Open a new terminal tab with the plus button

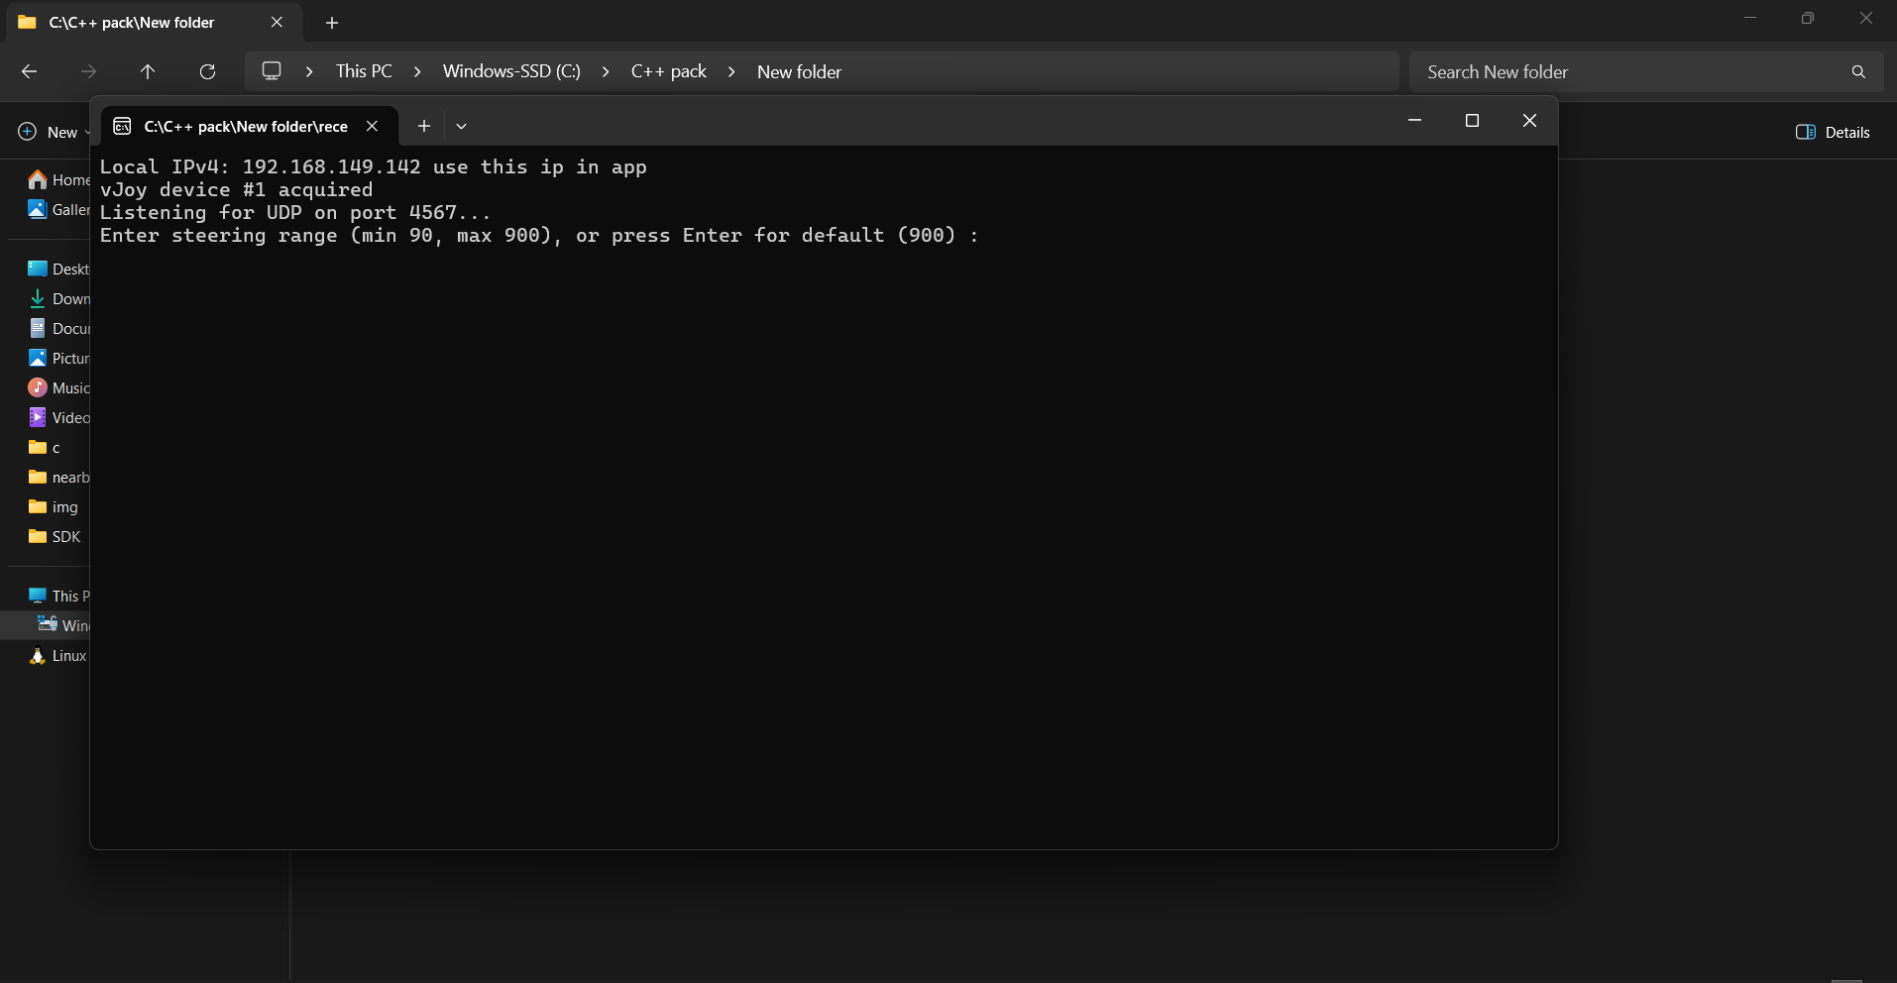pos(424,126)
